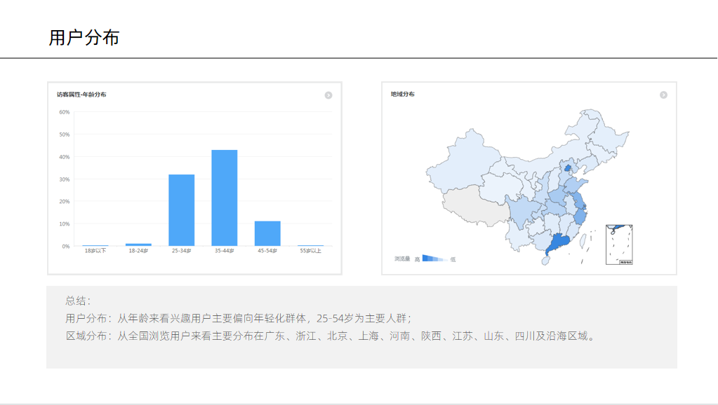Click the 18岁以下 axis label

click(95, 251)
